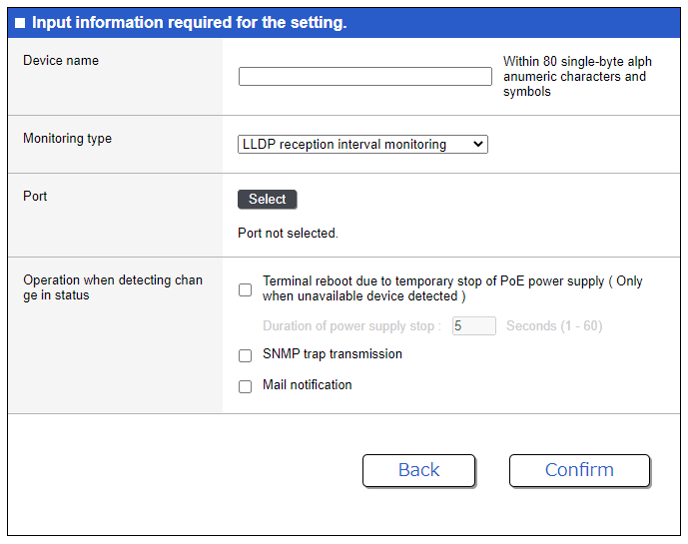Click the Back button

click(418, 470)
